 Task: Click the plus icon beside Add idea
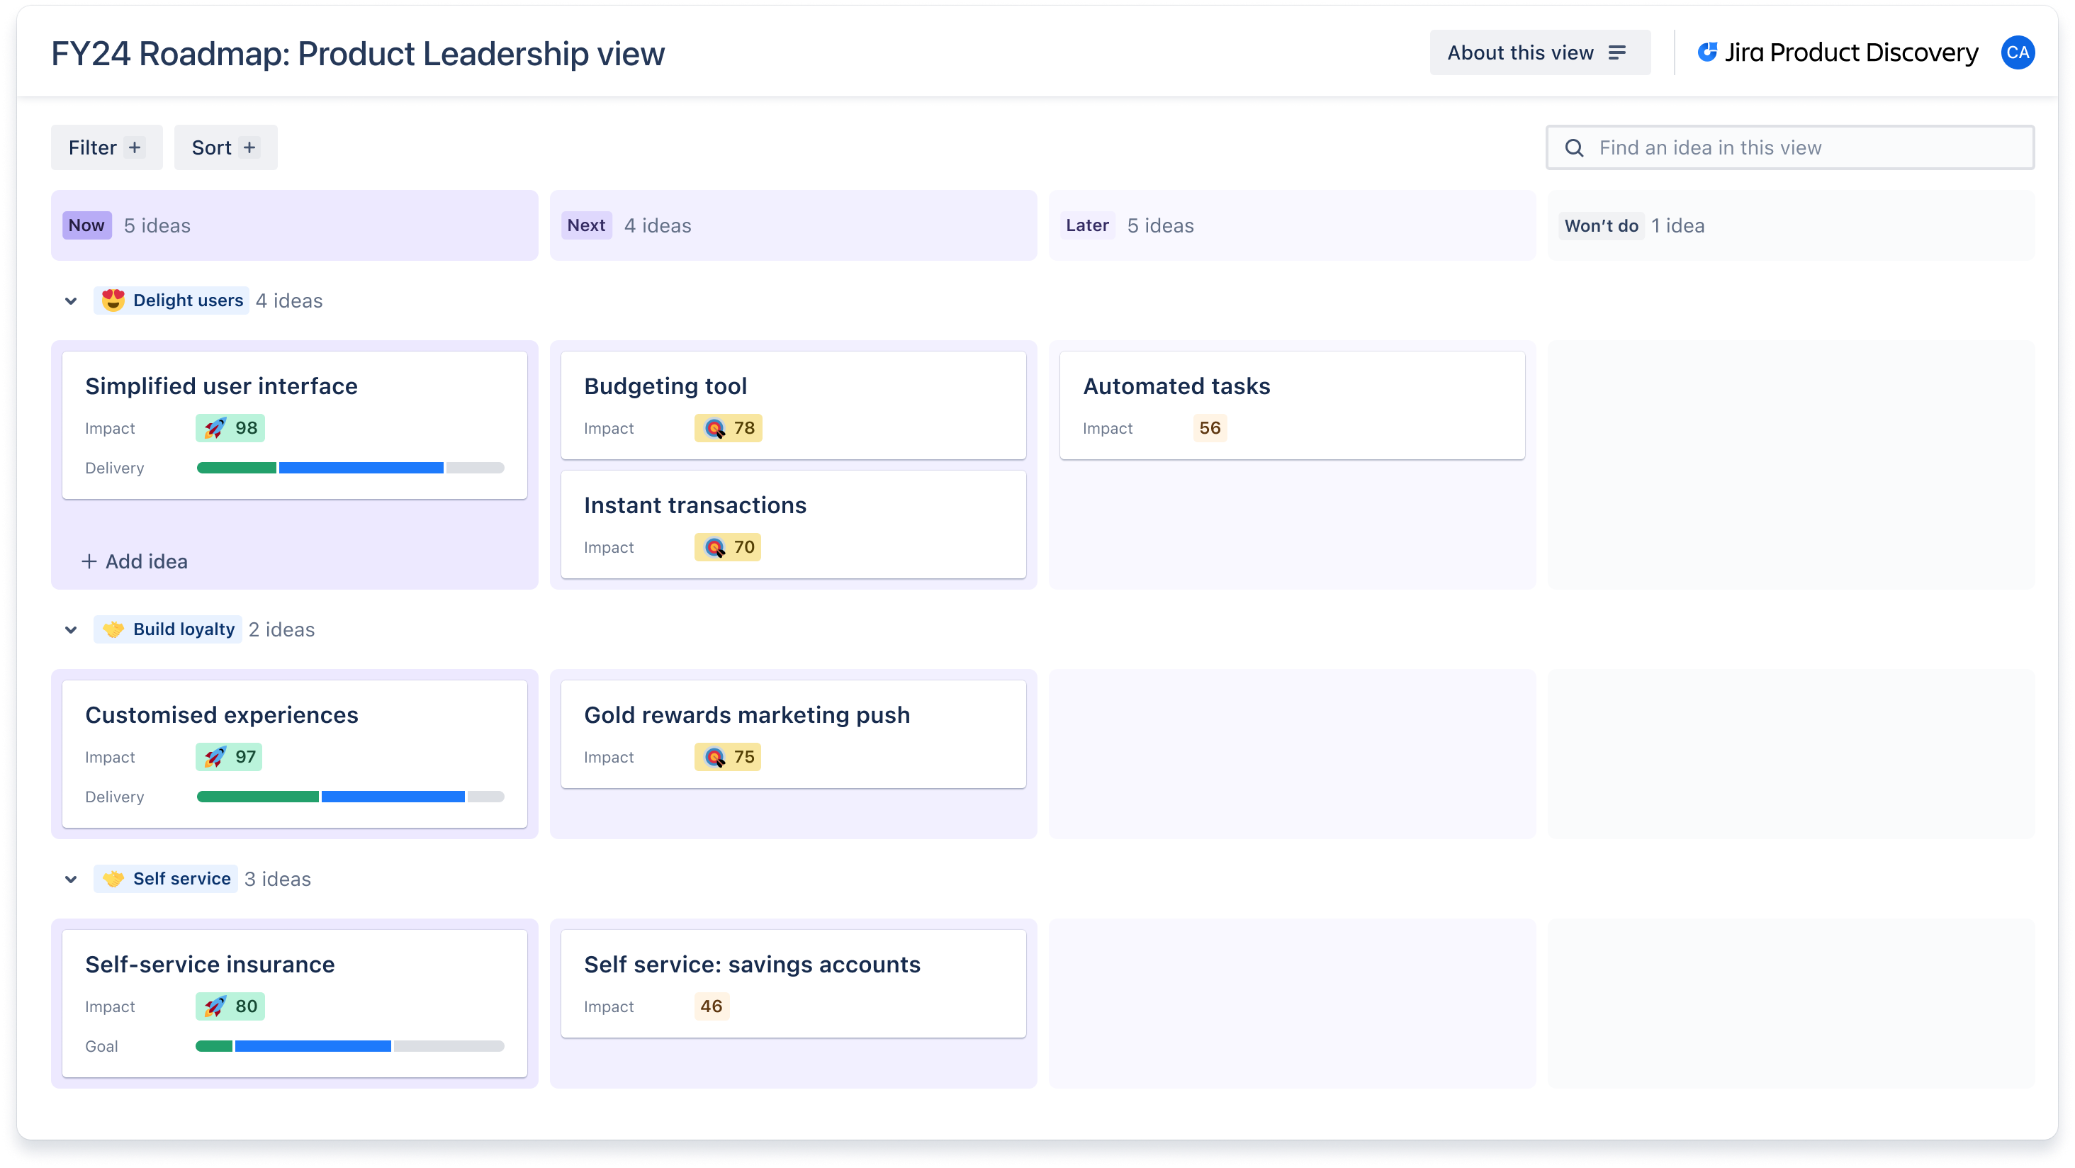click(89, 561)
